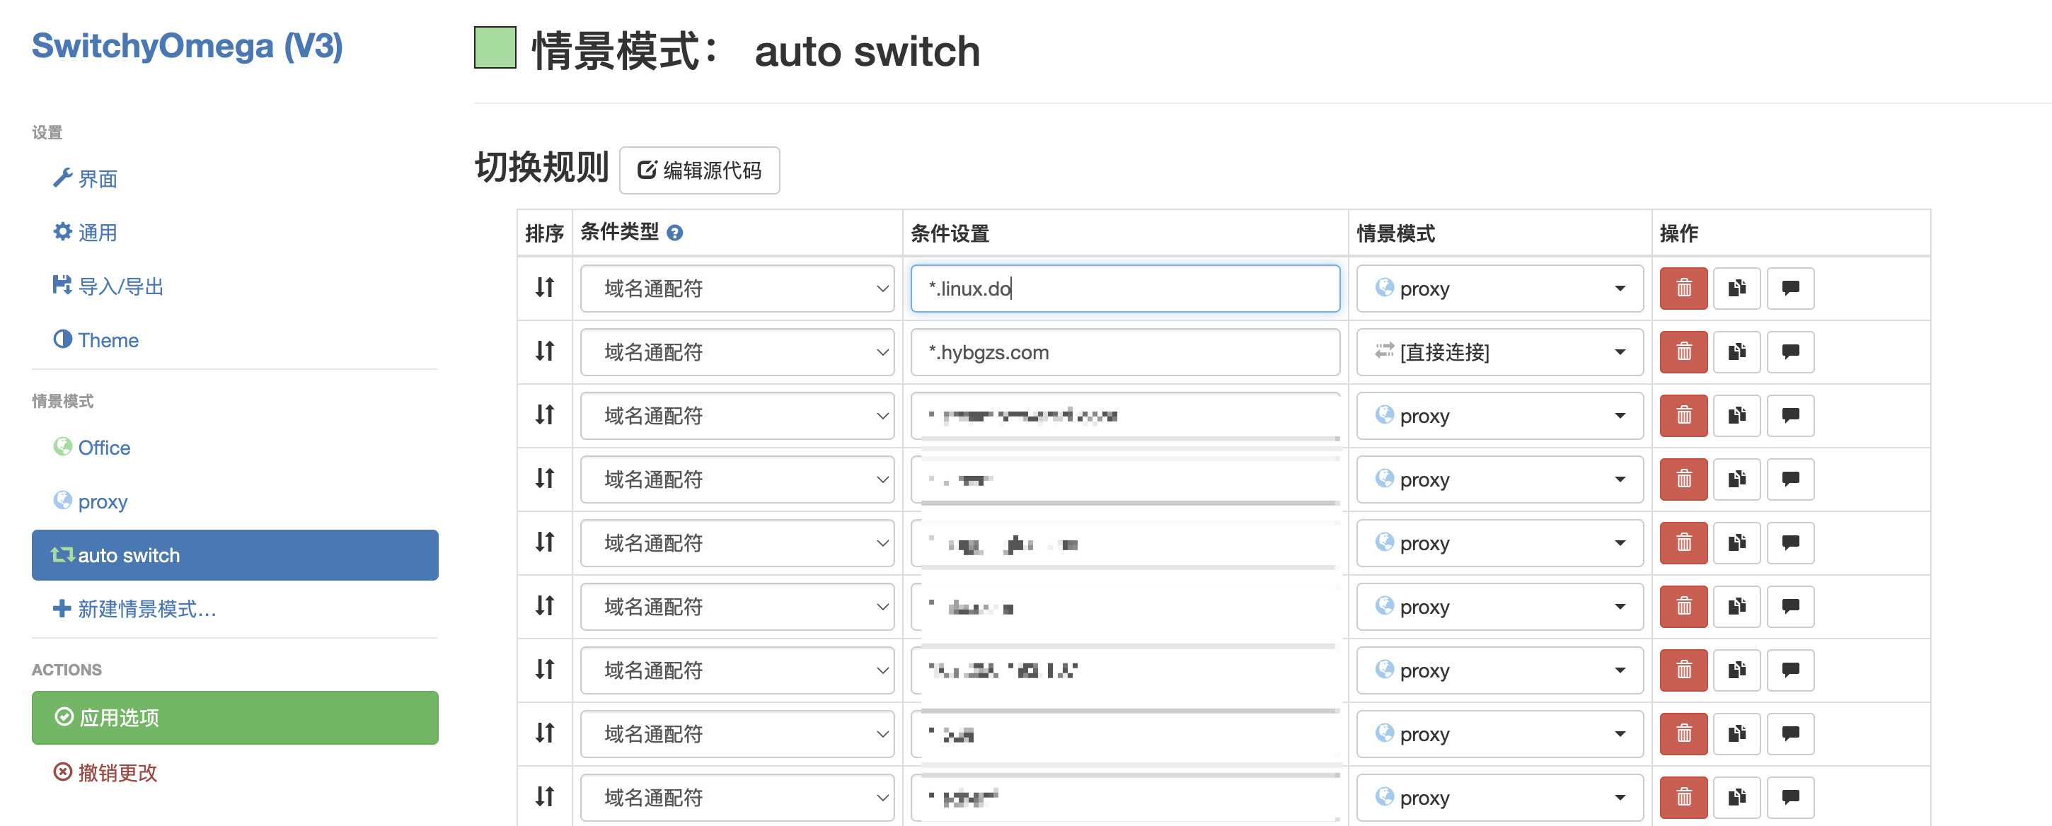2052x826 pixels.
Task: Create new profile via 新建情景模式
Action: coord(134,609)
